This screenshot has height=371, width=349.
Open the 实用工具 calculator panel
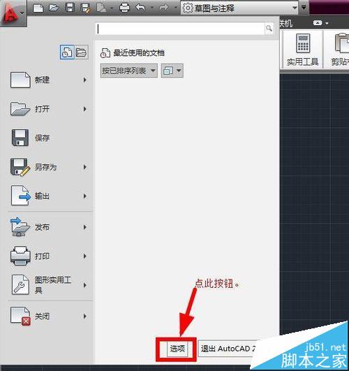[x=303, y=50]
